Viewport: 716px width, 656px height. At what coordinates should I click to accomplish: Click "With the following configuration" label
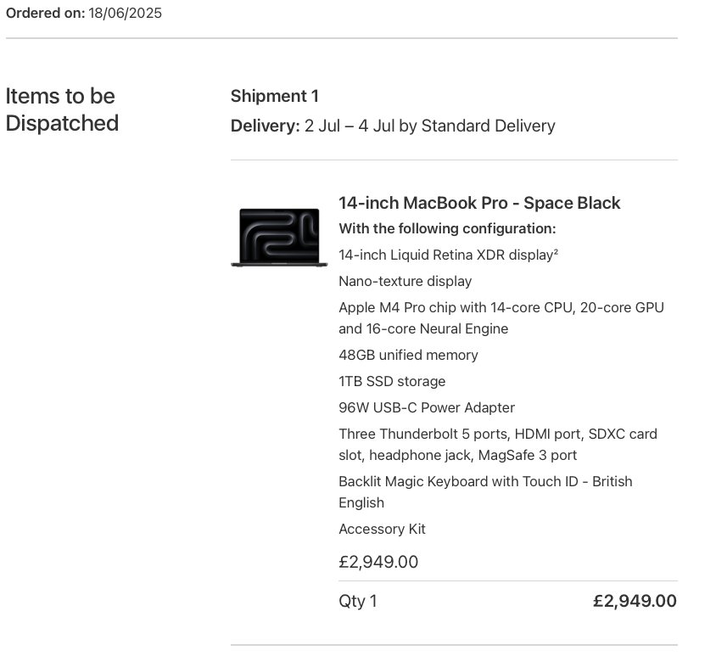click(x=447, y=228)
